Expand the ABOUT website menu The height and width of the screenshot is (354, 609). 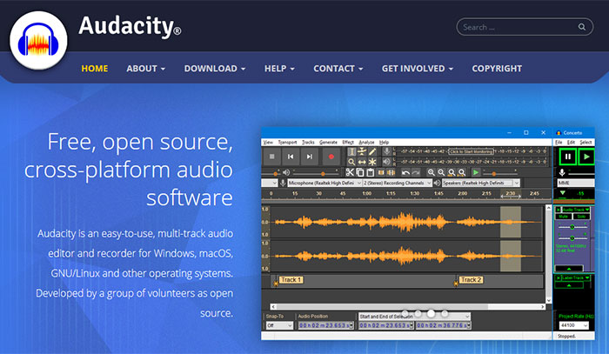click(x=145, y=69)
